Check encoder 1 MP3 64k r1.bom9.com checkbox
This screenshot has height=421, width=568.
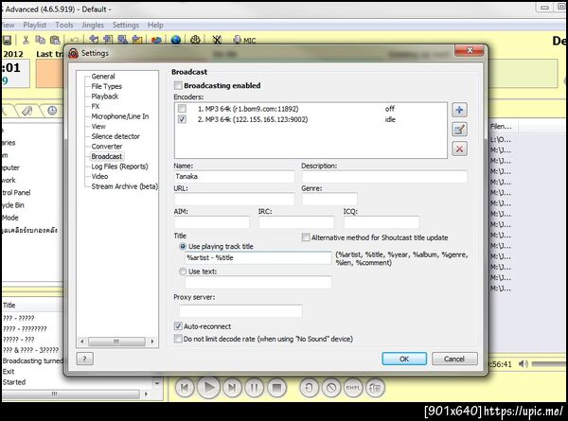point(182,109)
